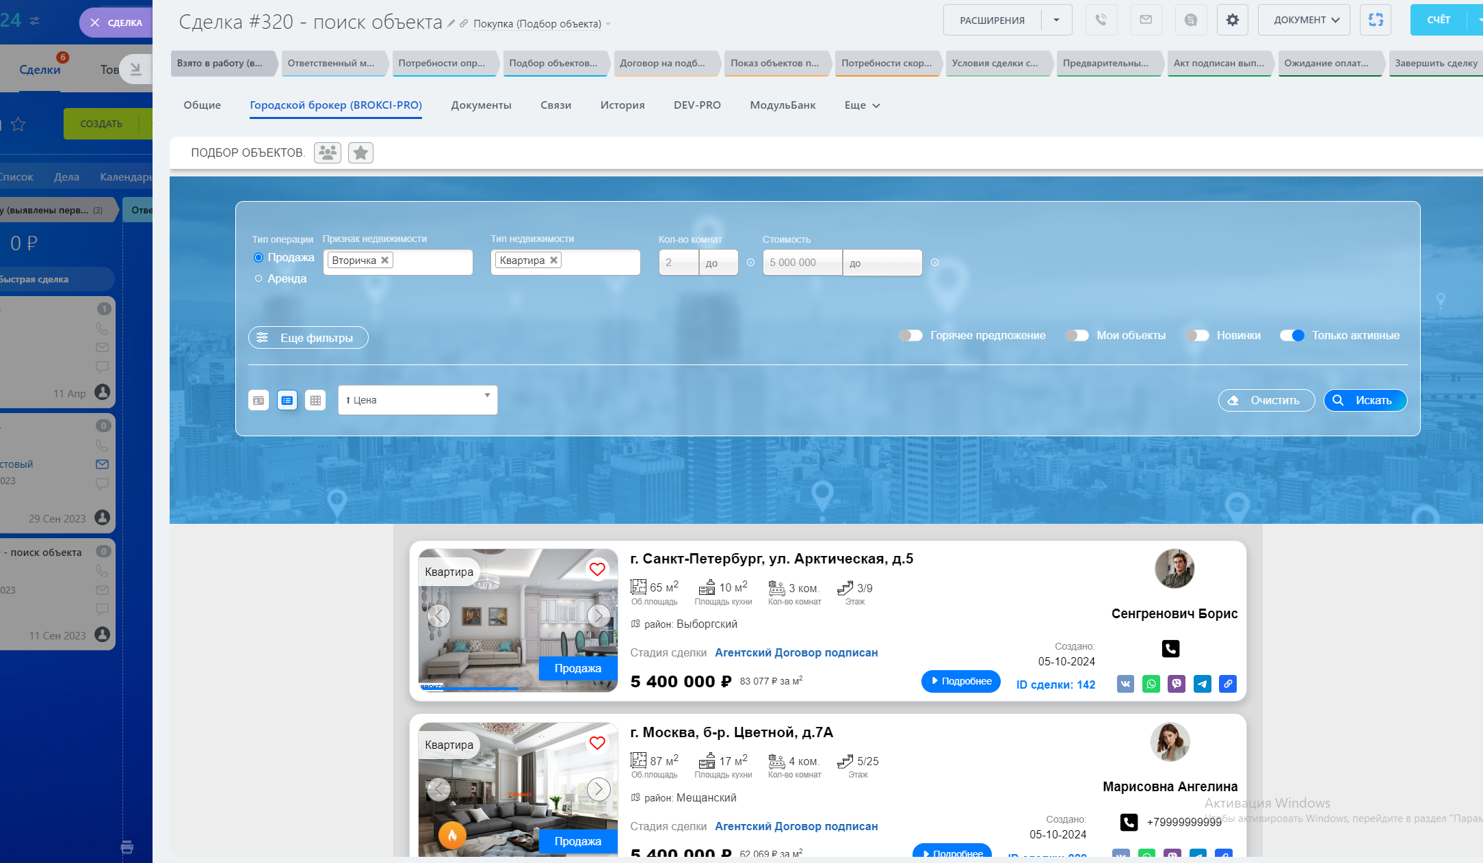The image size is (1483, 863).
Task: Open the История tab
Action: (622, 105)
